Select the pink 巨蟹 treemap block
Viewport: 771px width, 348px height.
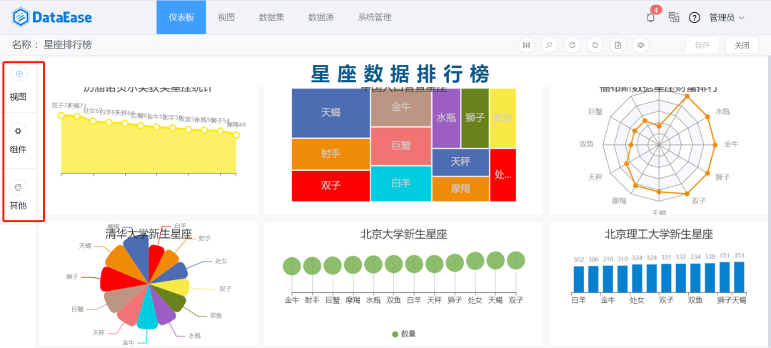pos(400,146)
